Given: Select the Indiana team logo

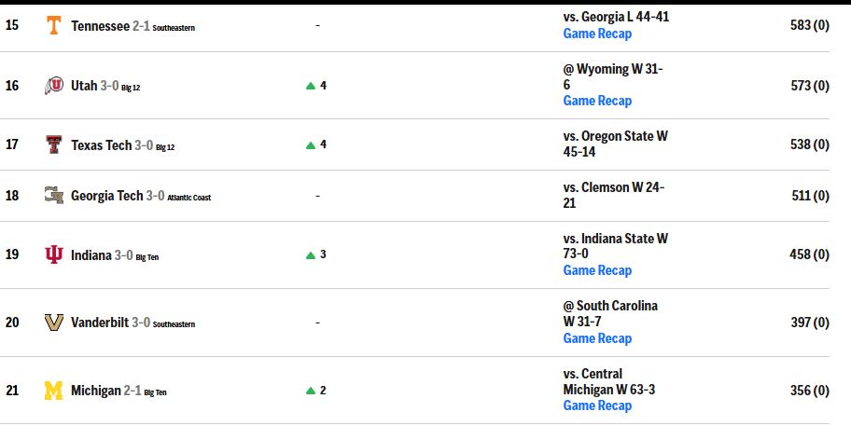Looking at the screenshot, I should pos(54,254).
